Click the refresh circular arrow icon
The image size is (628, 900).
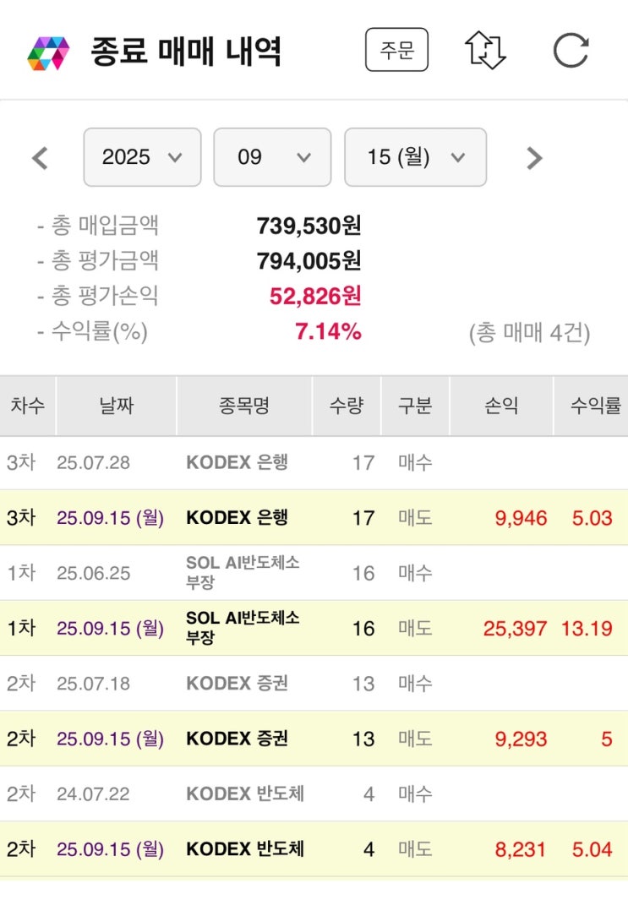coord(571,51)
